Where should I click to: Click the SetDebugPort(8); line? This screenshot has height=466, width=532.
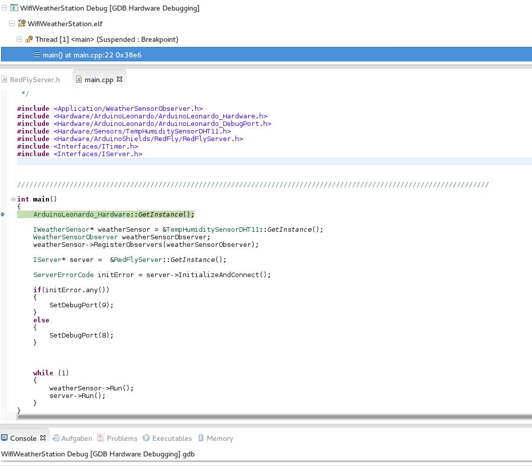pos(81,335)
